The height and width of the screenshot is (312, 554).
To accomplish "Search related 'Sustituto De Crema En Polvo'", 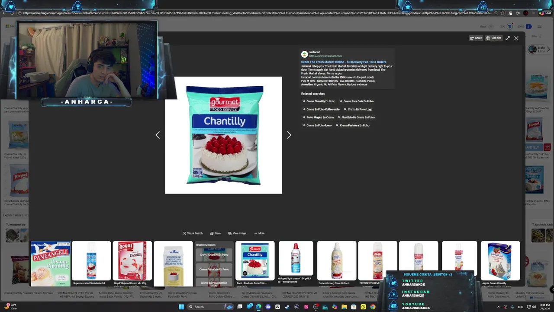I will (356, 117).
